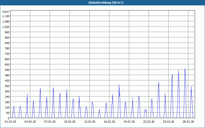
Task: Click the 28.02.26 date label
Action: click(x=188, y=122)
